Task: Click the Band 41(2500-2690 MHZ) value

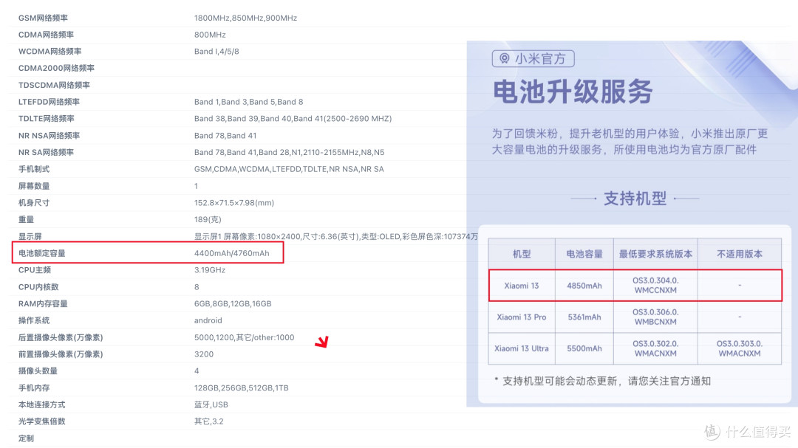Action: coord(343,119)
